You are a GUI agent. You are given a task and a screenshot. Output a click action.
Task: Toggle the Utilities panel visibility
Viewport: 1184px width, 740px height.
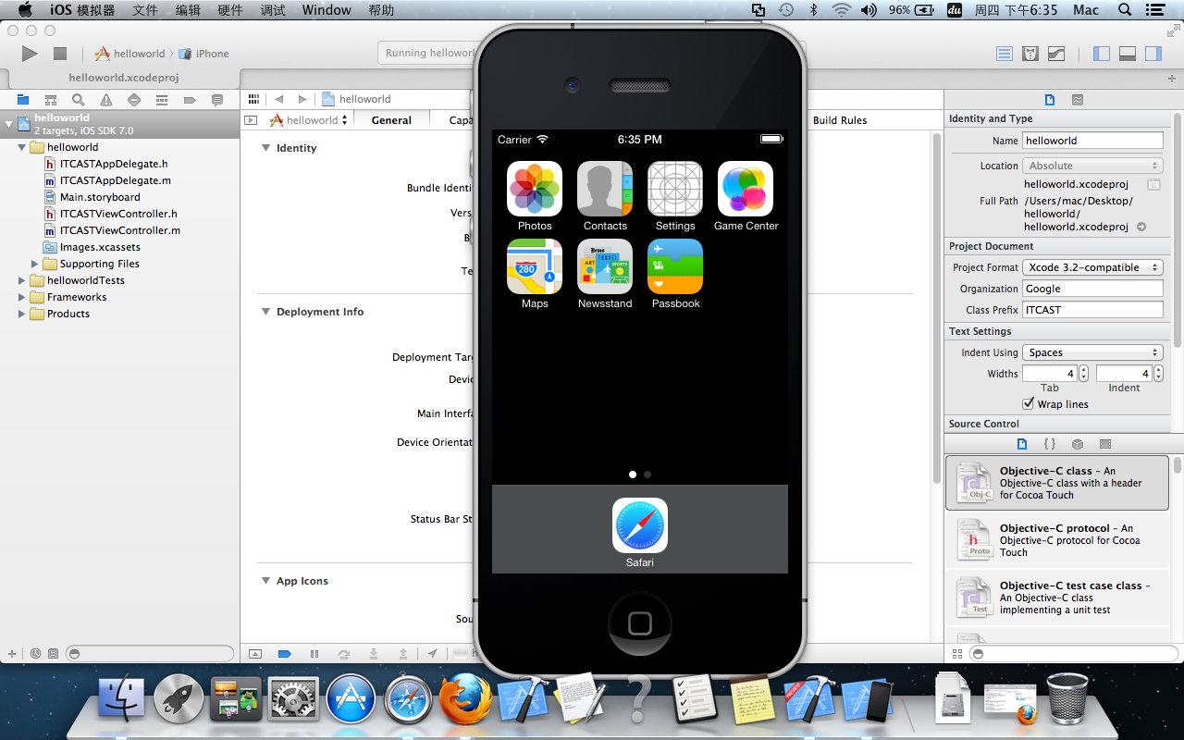[1153, 54]
